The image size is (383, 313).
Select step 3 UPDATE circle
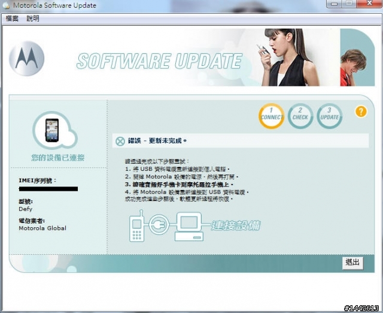pyautogui.click(x=329, y=116)
